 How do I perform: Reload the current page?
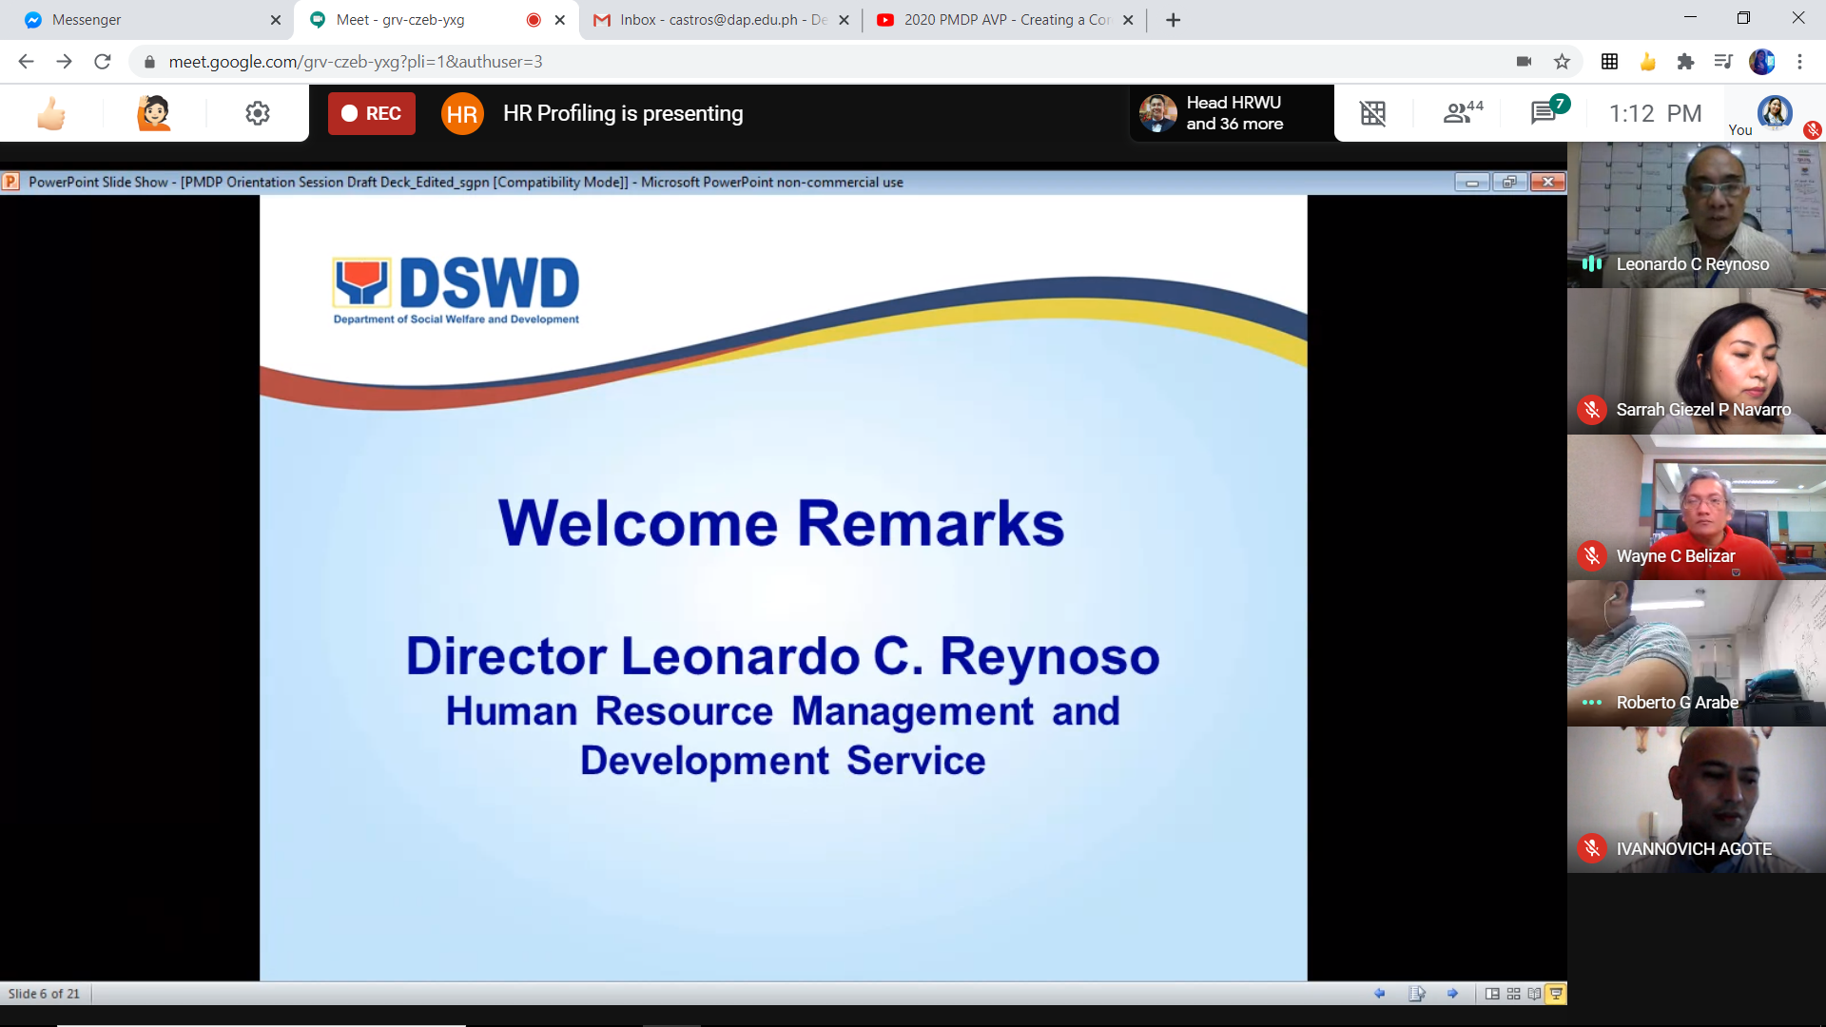point(103,62)
